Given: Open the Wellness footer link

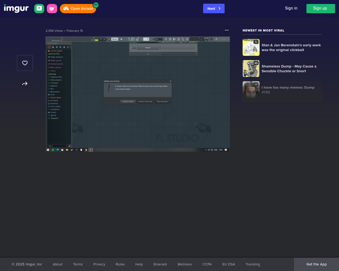Looking at the screenshot, I should click(x=185, y=264).
